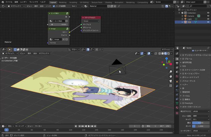Open the Material properties tab icon
Image resolution: width=211 pixels, height=137 pixels.
pos(177,108)
